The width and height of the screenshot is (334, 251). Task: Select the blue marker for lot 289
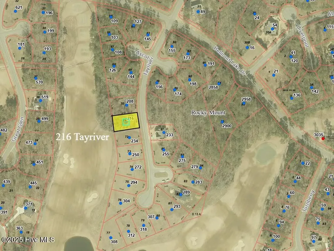(181, 194)
